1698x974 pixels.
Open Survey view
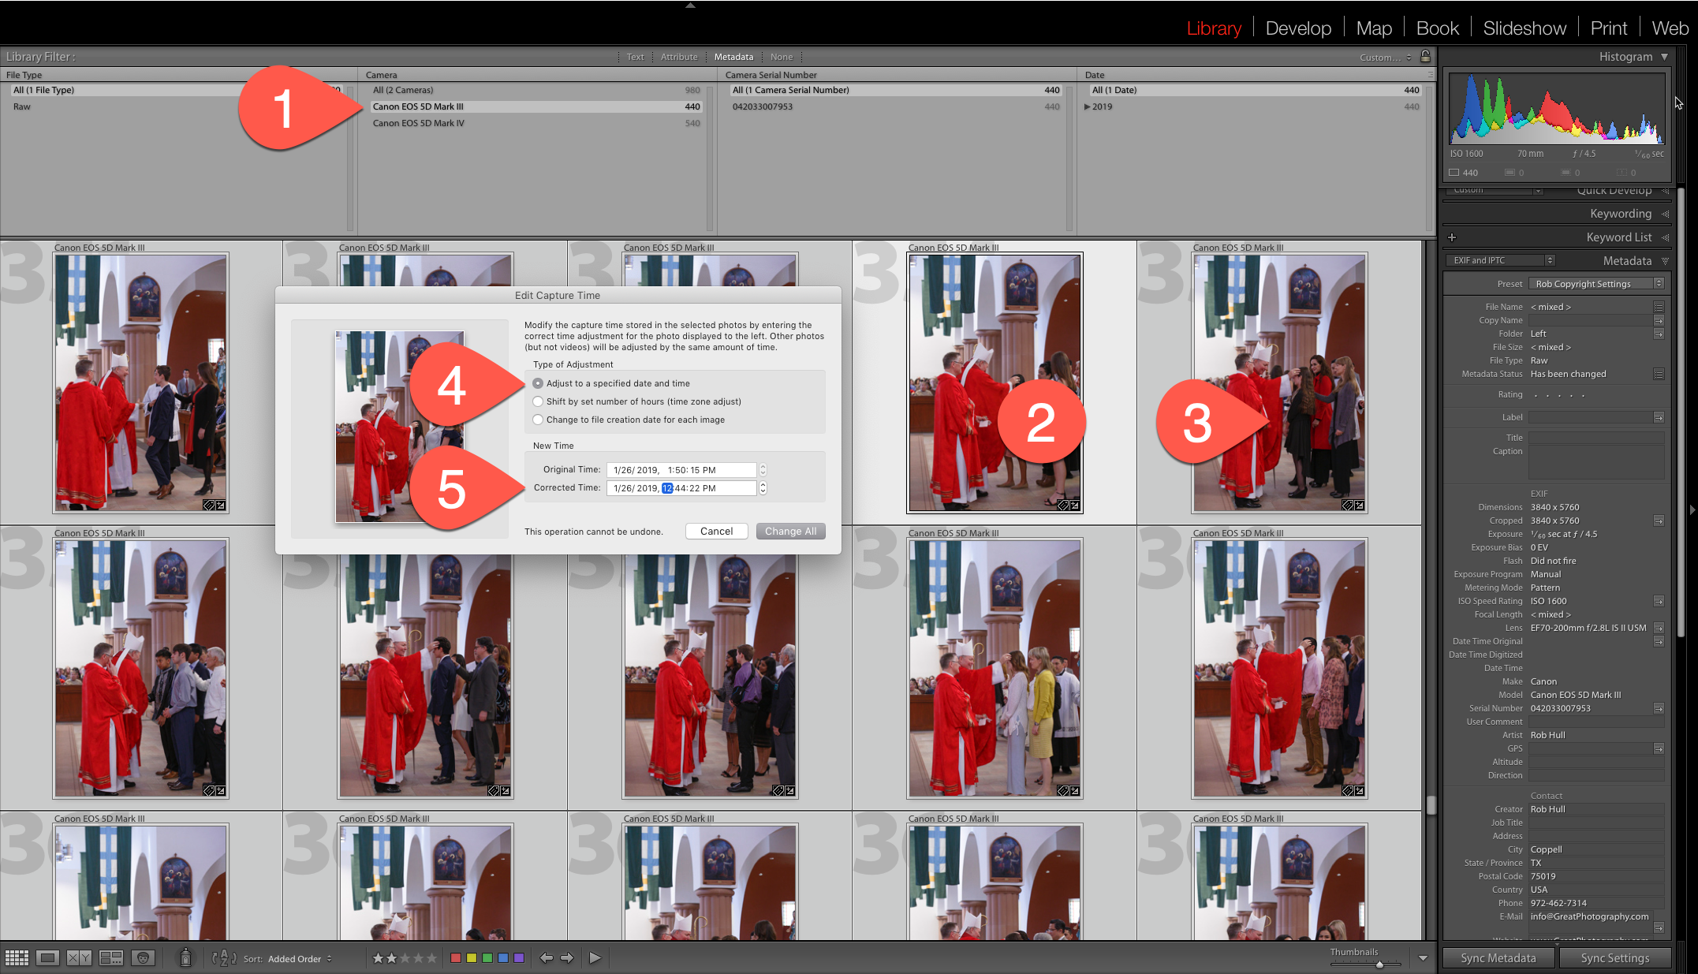point(111,958)
